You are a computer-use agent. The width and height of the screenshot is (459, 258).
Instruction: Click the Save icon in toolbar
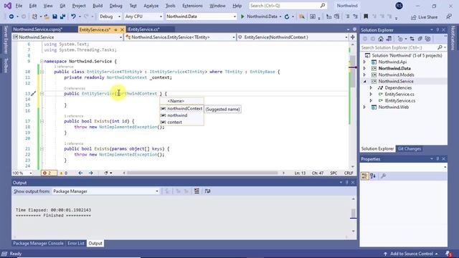(55, 16)
